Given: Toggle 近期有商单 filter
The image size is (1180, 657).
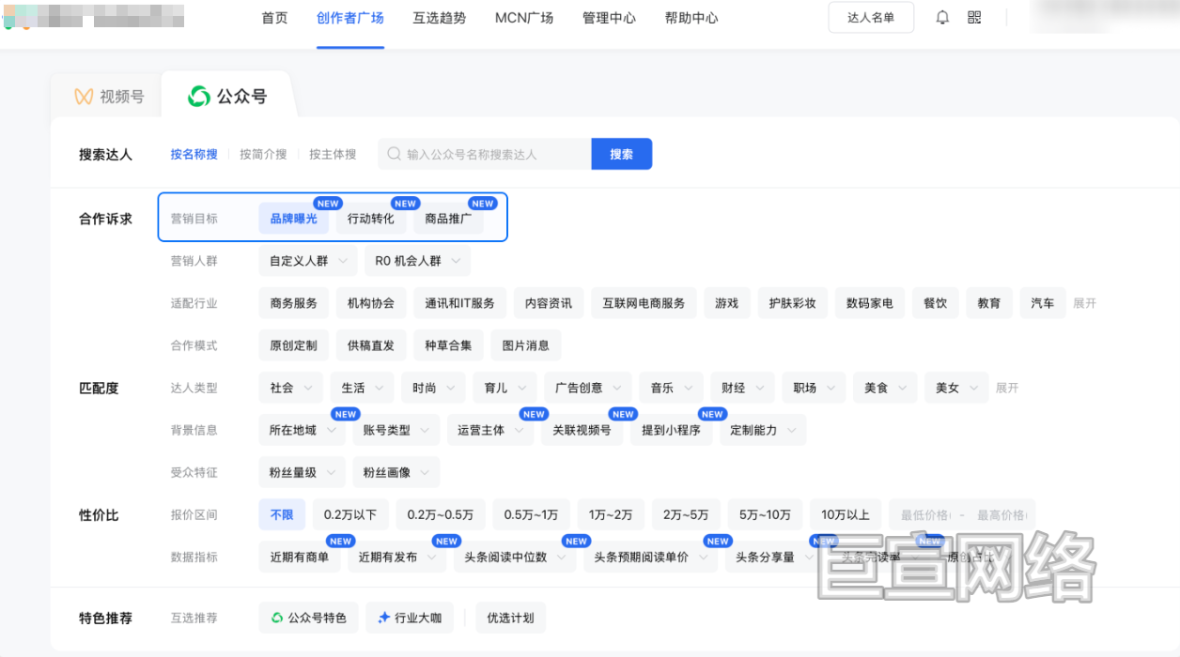Looking at the screenshot, I should tap(300, 557).
